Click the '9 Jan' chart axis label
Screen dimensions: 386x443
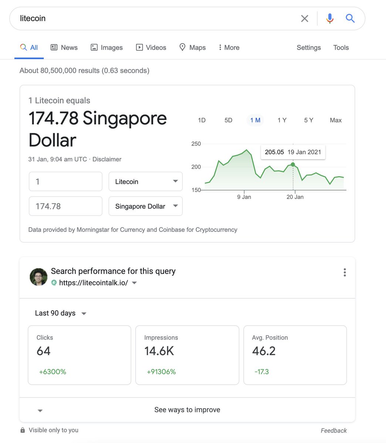point(244,197)
